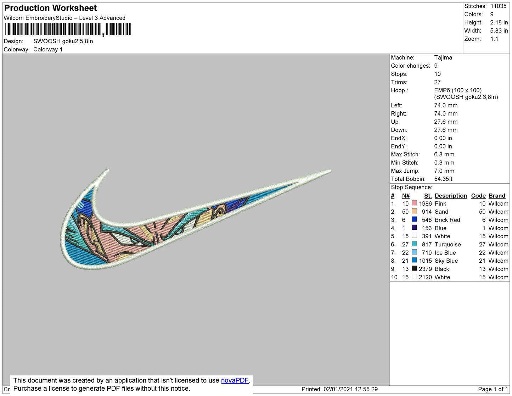Click the White swatch in stop 10

click(414, 277)
